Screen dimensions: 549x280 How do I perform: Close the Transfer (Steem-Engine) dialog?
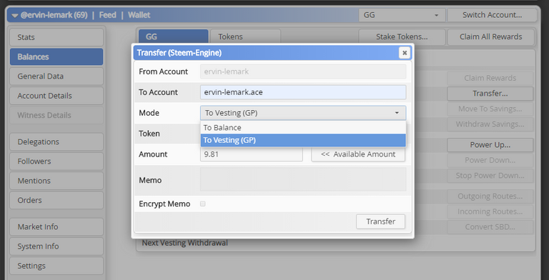pos(405,53)
